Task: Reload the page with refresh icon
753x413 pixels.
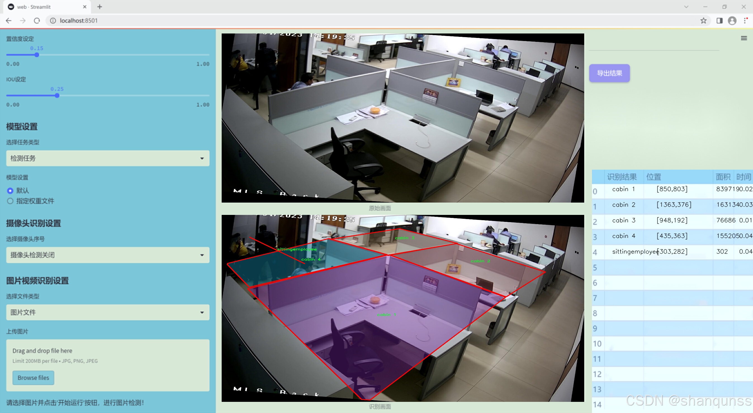Action: pos(37,21)
